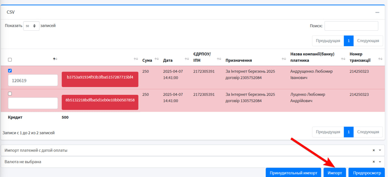Focus the Поиск search field
The image size is (388, 177).
pyautogui.click(x=351, y=26)
